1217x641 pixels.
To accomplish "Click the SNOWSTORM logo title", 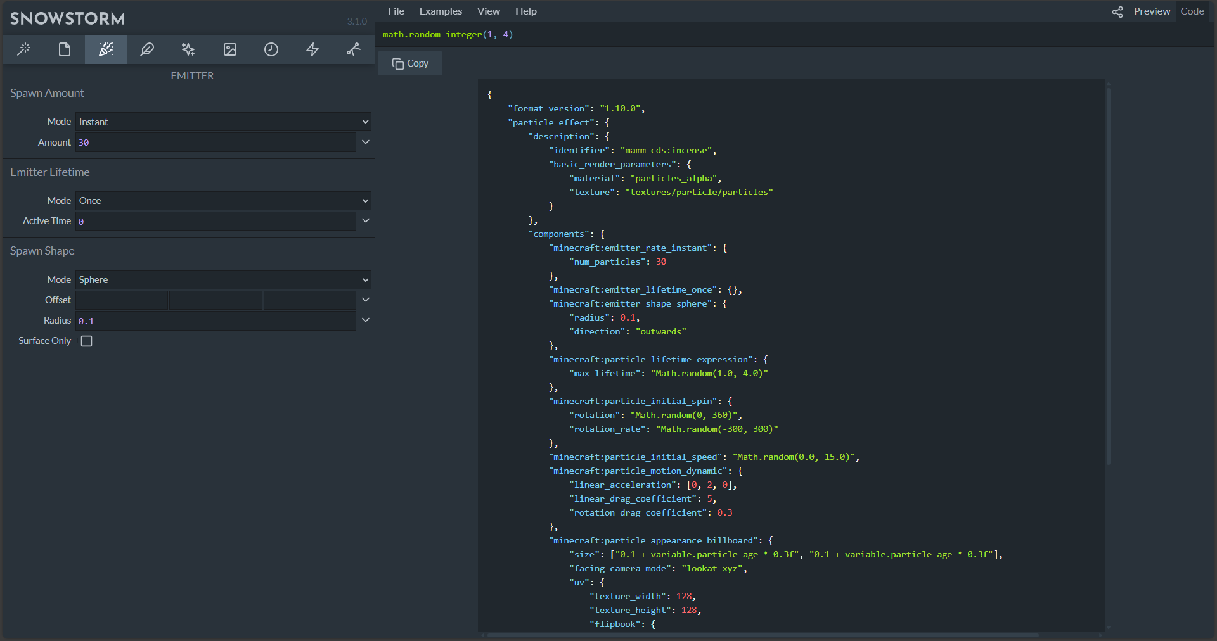I will [x=68, y=18].
